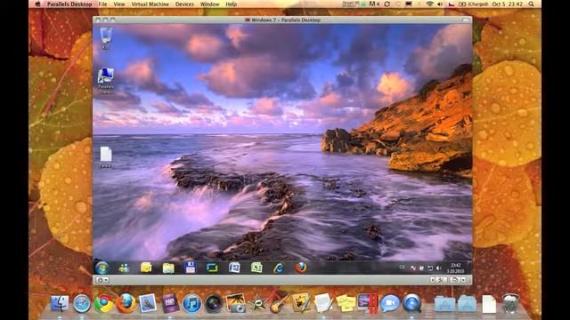The image size is (570, 320).
Task: Open Mail from the Dock
Action: pos(148,303)
